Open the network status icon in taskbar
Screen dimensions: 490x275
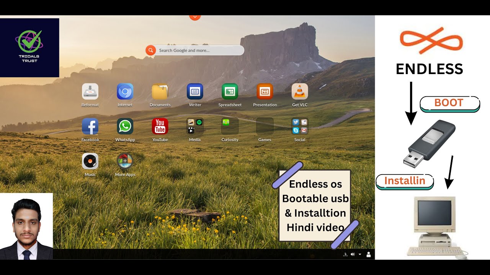(x=345, y=254)
